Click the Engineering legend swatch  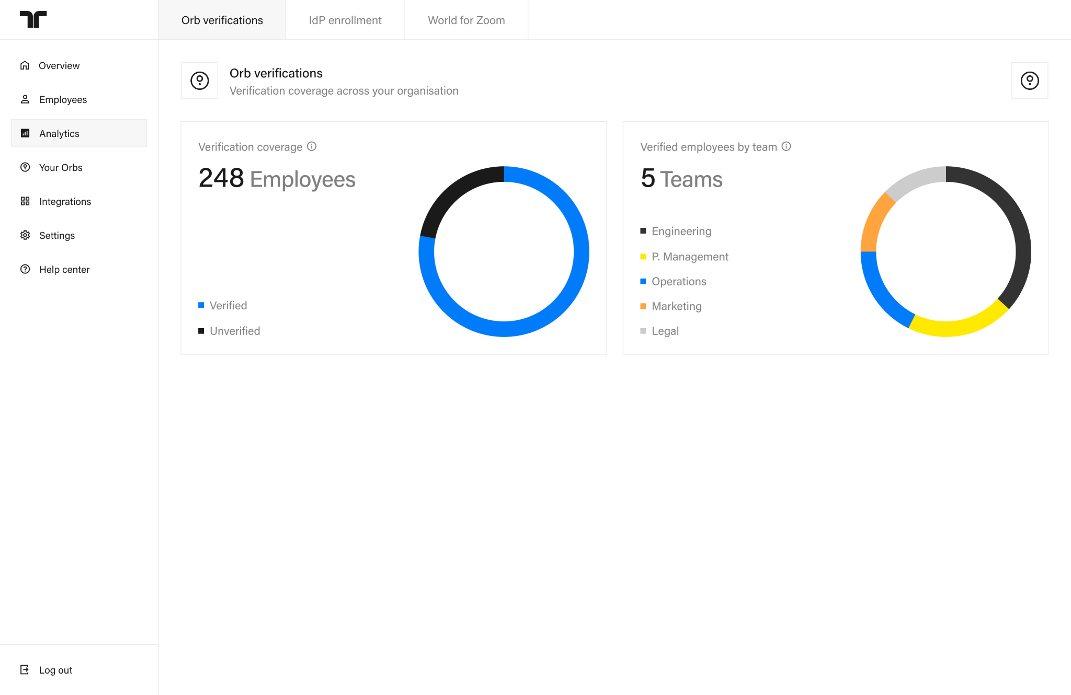coord(643,231)
